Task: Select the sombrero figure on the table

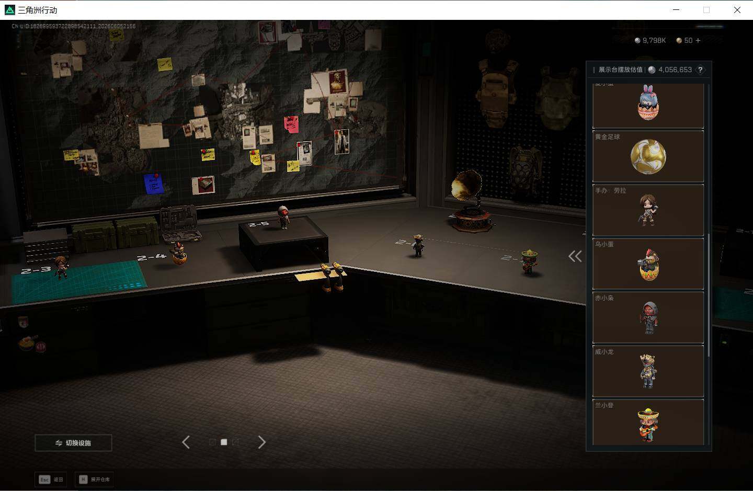Action: [529, 261]
